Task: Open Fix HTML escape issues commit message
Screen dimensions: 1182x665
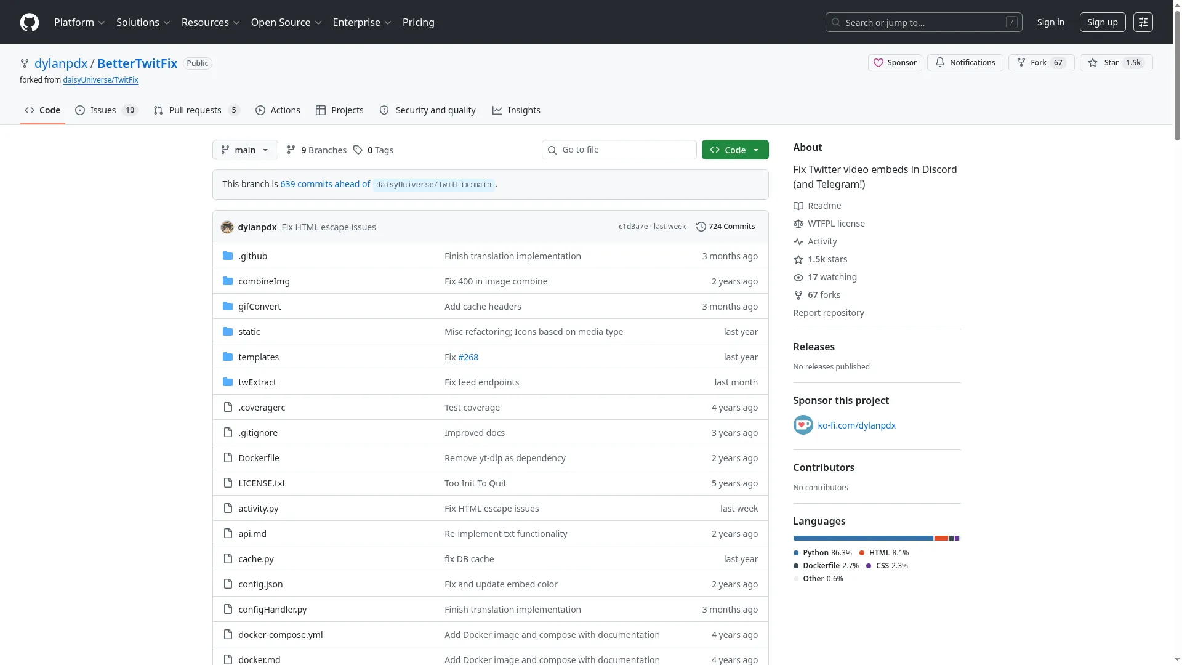Action: click(x=329, y=227)
